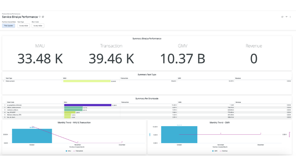The image size is (296, 166).
Task: Click the fourth shortcode row's name cell
Action: tap(11, 113)
